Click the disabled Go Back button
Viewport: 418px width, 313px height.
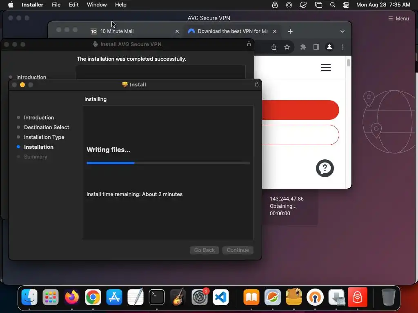coord(204,250)
